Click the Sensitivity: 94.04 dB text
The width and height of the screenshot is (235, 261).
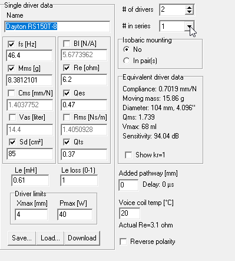tap(151, 136)
